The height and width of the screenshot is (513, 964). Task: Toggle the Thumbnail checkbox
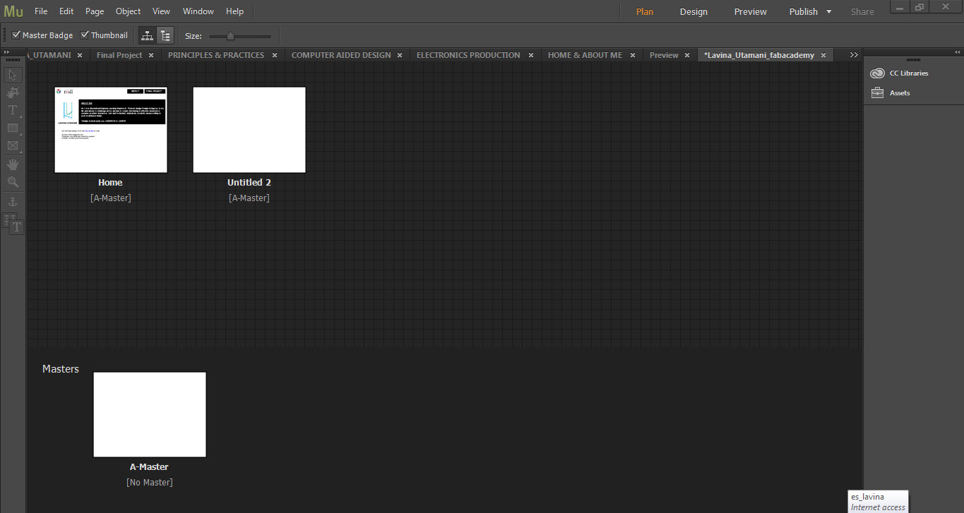[x=85, y=35]
